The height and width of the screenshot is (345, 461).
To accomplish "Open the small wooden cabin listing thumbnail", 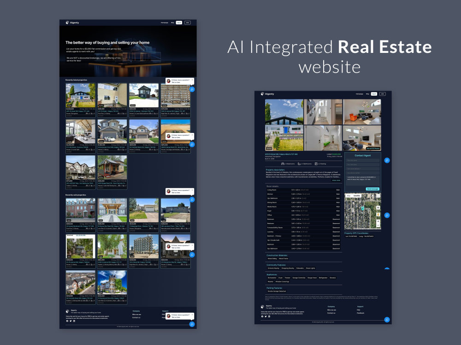I will pyautogui.click(x=112, y=167).
